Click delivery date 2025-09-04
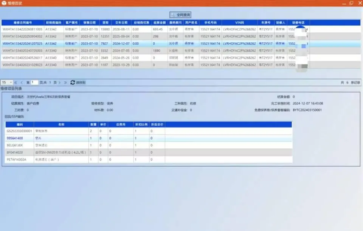Viewport: 363px width, 231px height. [x=121, y=37]
